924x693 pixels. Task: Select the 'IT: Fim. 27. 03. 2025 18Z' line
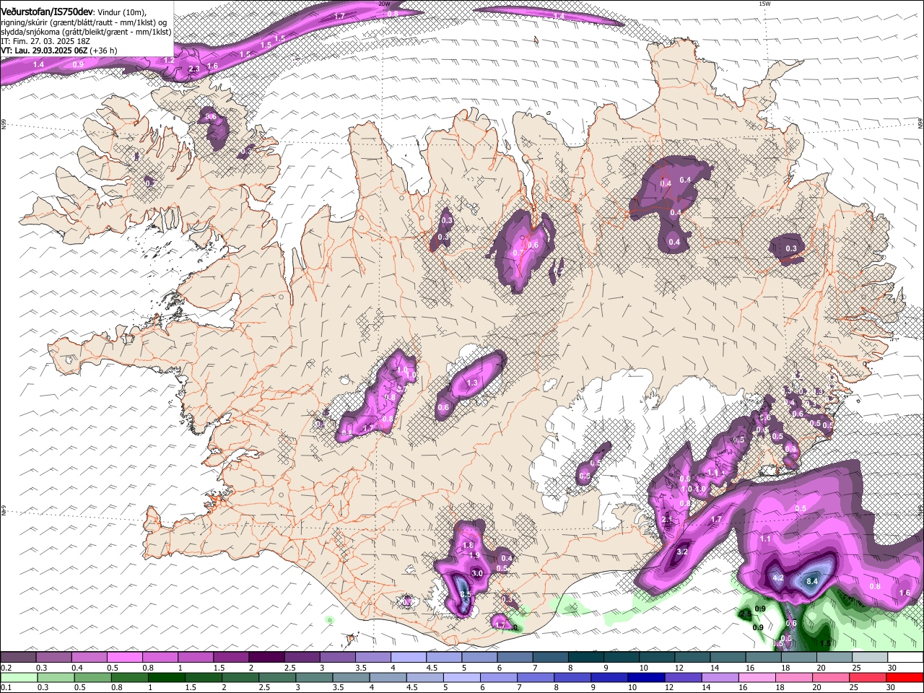coord(45,41)
